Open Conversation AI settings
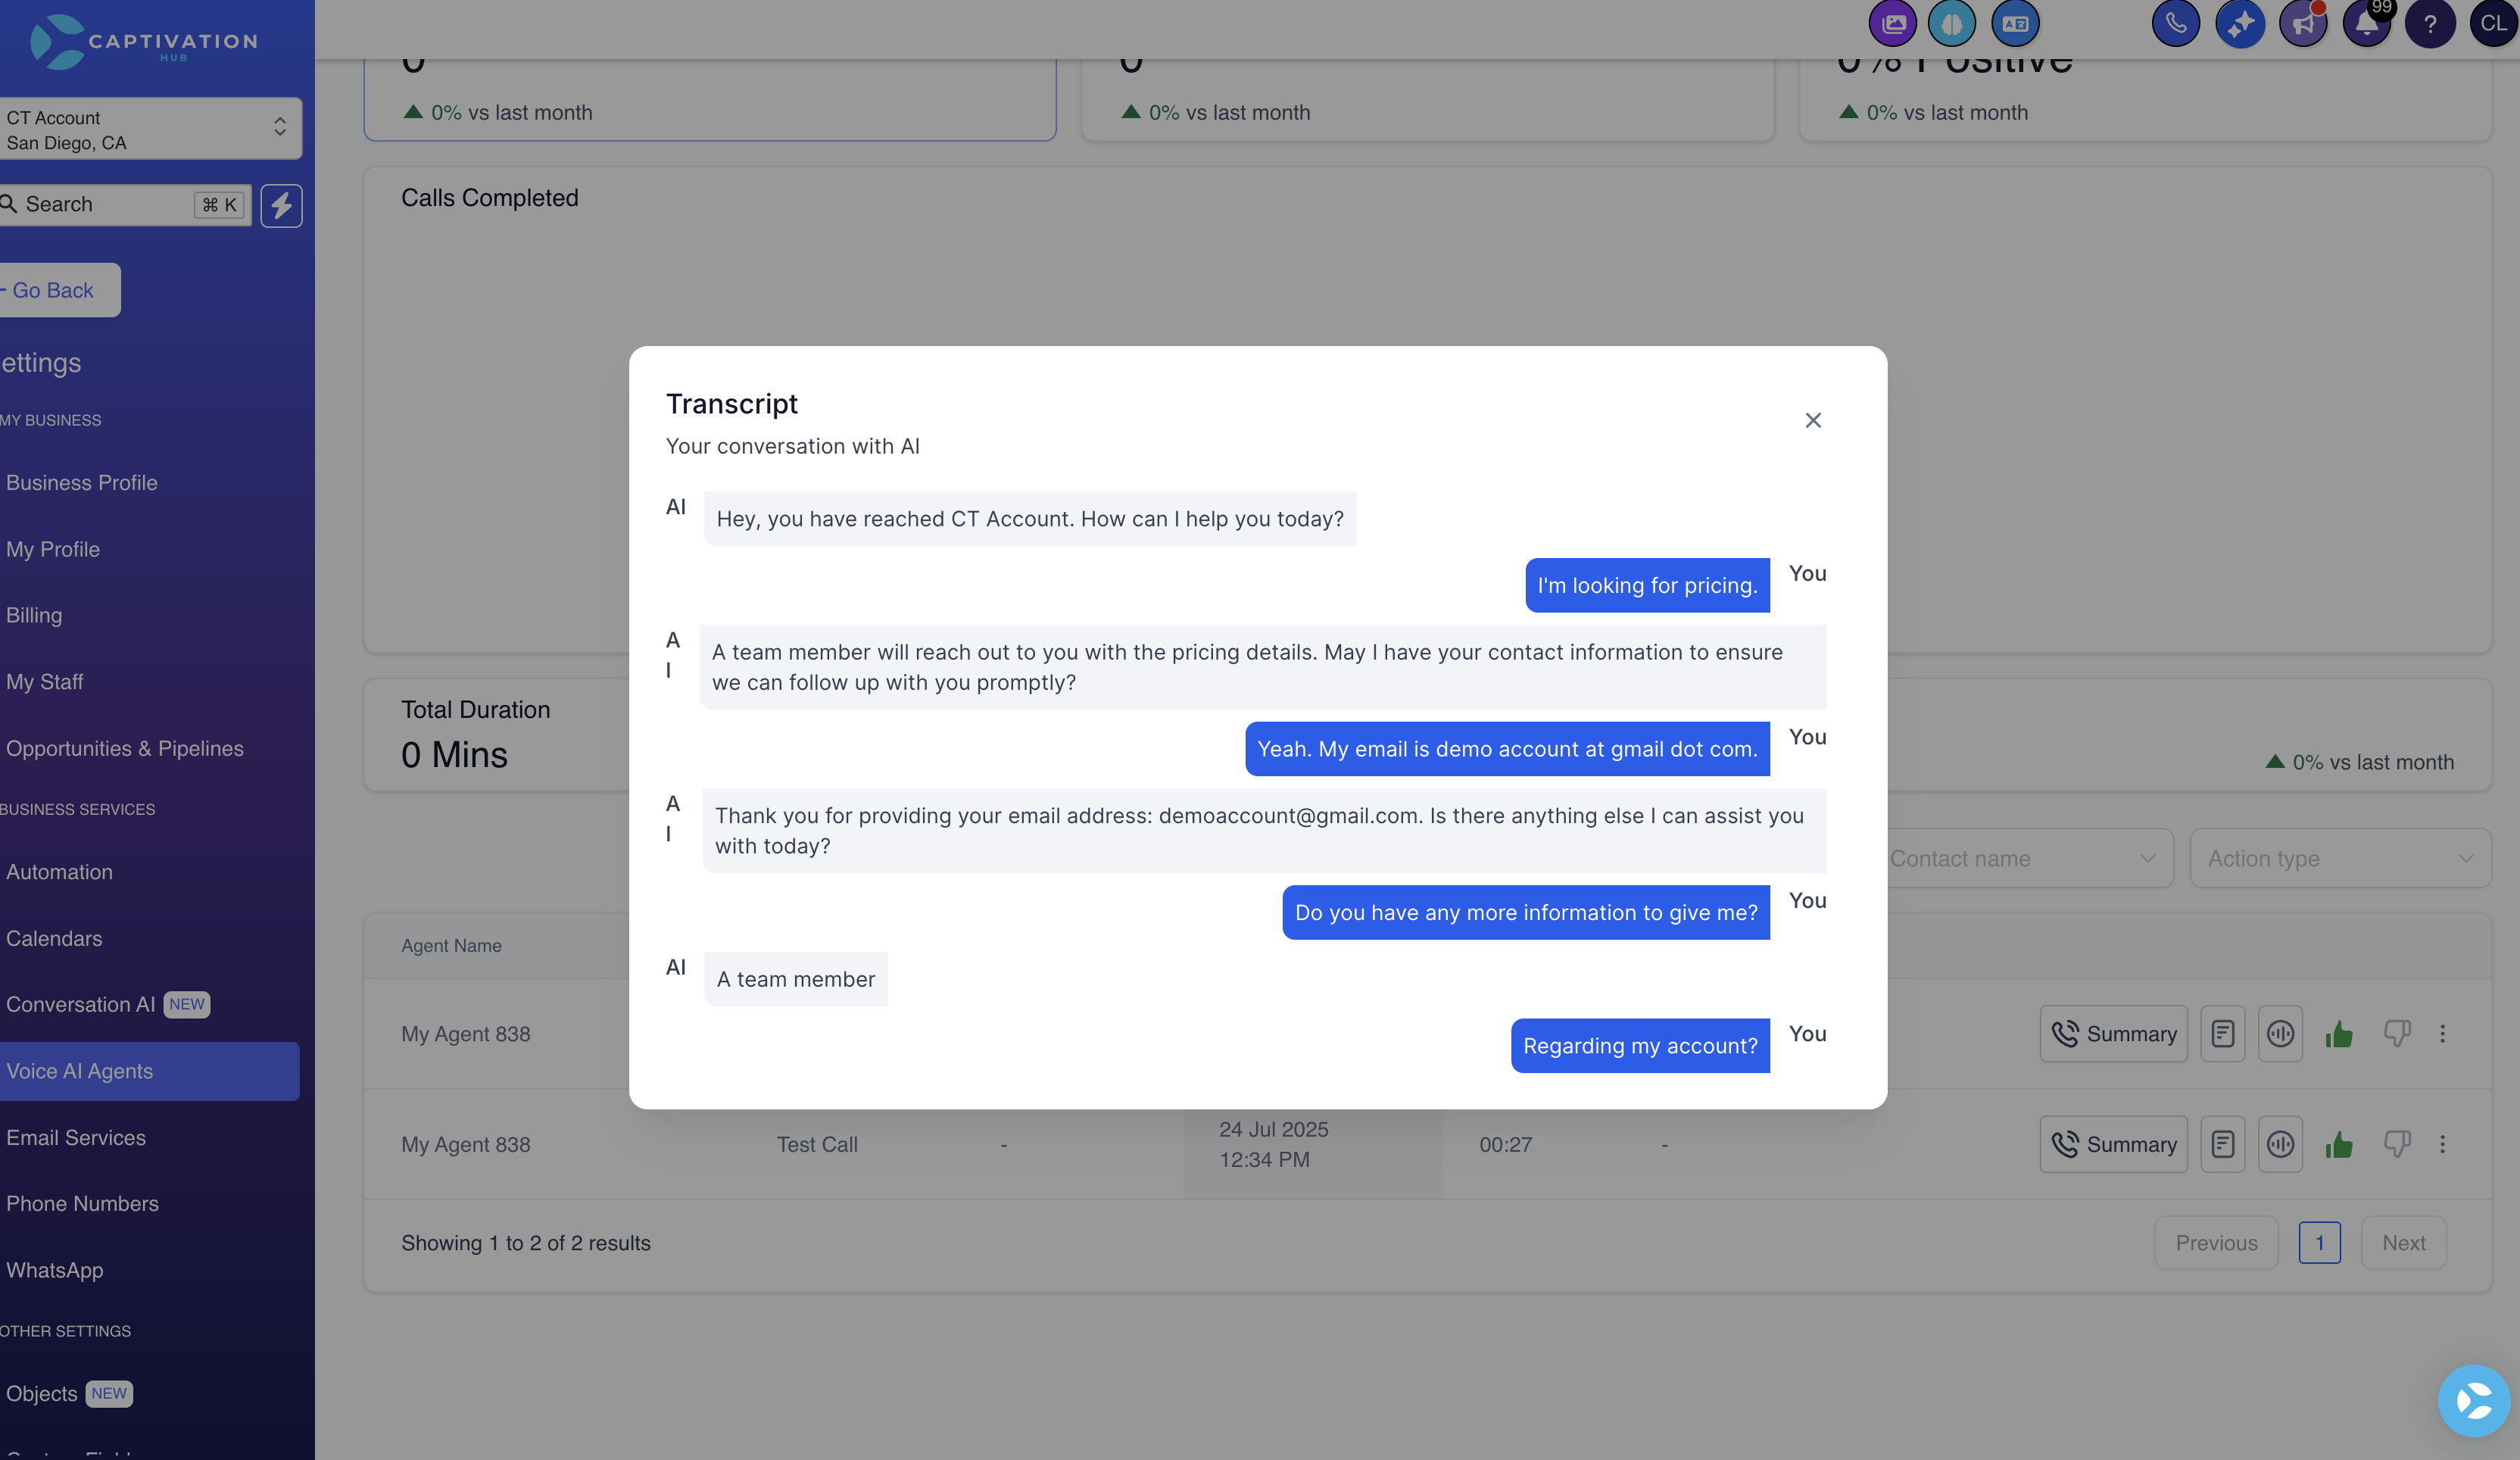This screenshot has height=1460, width=2520. 107,1004
